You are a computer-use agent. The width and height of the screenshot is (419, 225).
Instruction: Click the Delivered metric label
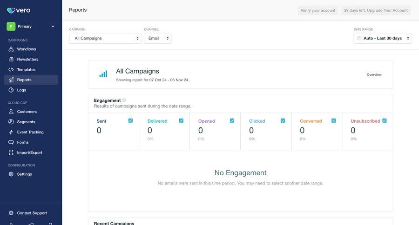(157, 121)
